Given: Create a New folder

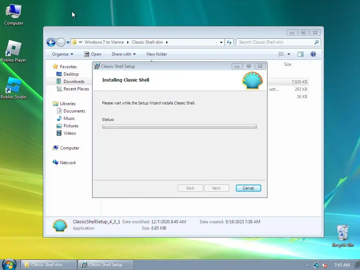Looking at the screenshot, I should coord(157,54).
